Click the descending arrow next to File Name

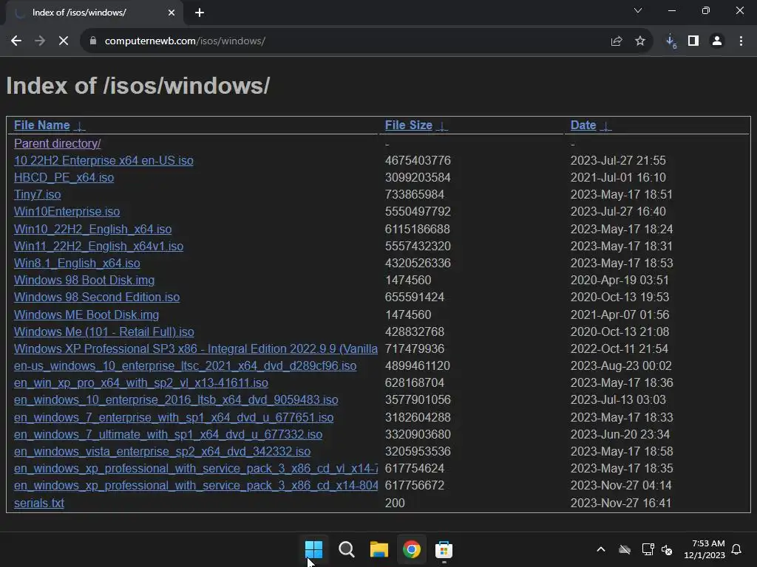pos(80,126)
